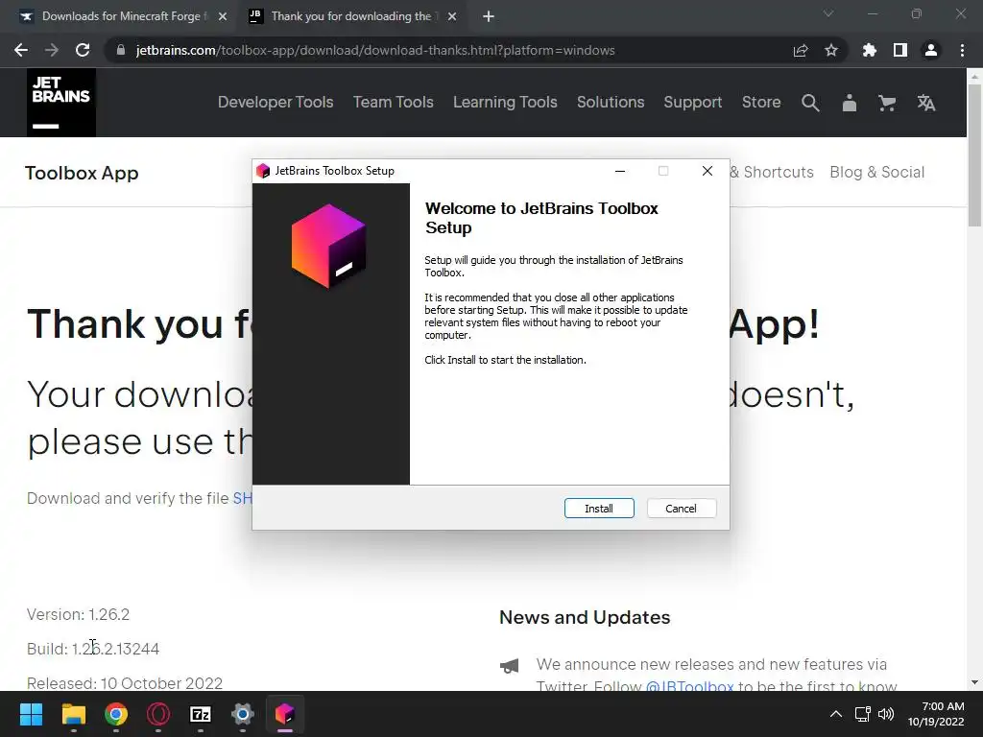The width and height of the screenshot is (983, 737).
Task: Open clock and date panel
Action: (x=936, y=714)
